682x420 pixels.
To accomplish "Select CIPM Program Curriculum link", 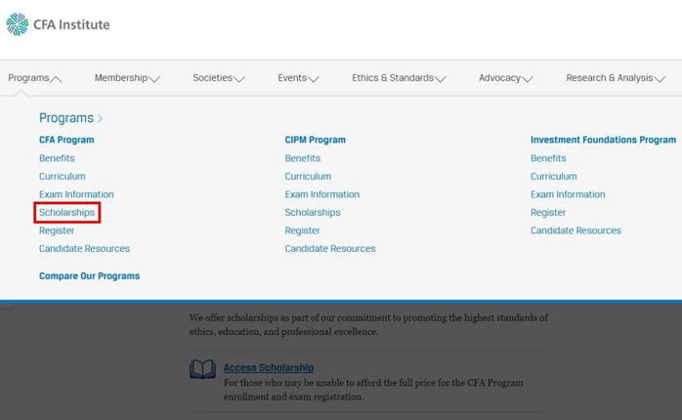I will click(x=308, y=177).
